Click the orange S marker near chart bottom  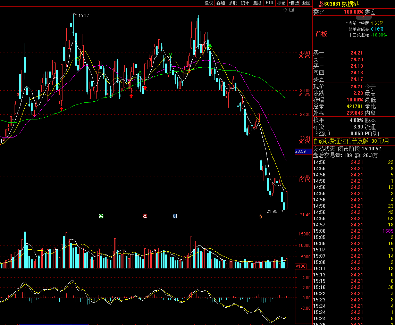pos(260,217)
